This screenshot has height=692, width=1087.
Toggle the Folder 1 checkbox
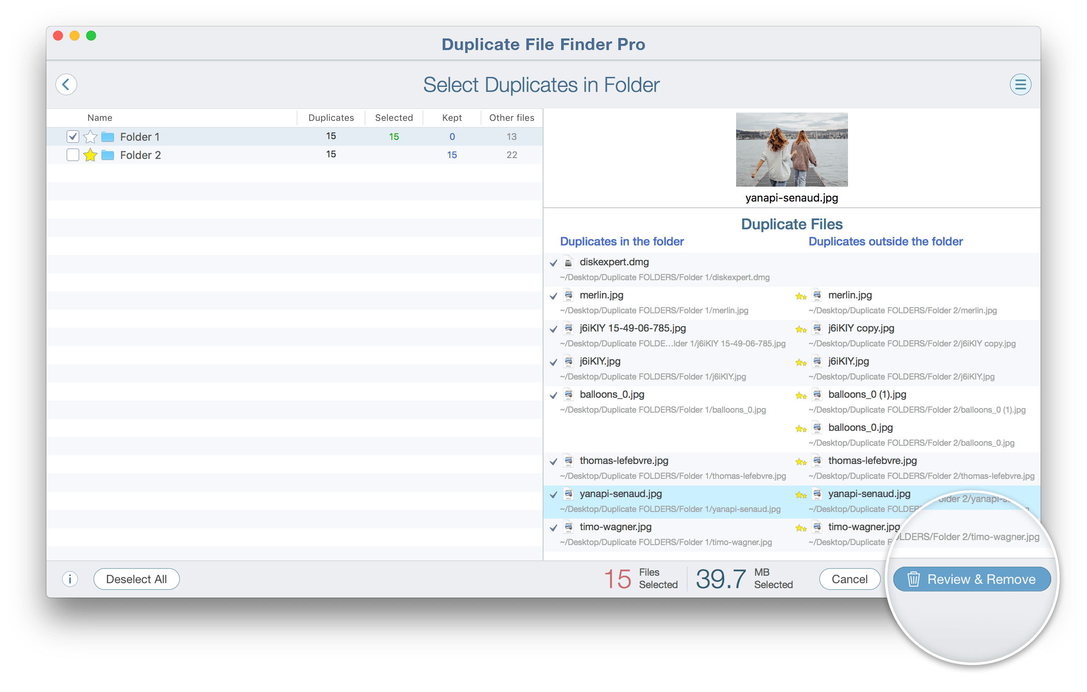pyautogui.click(x=72, y=135)
